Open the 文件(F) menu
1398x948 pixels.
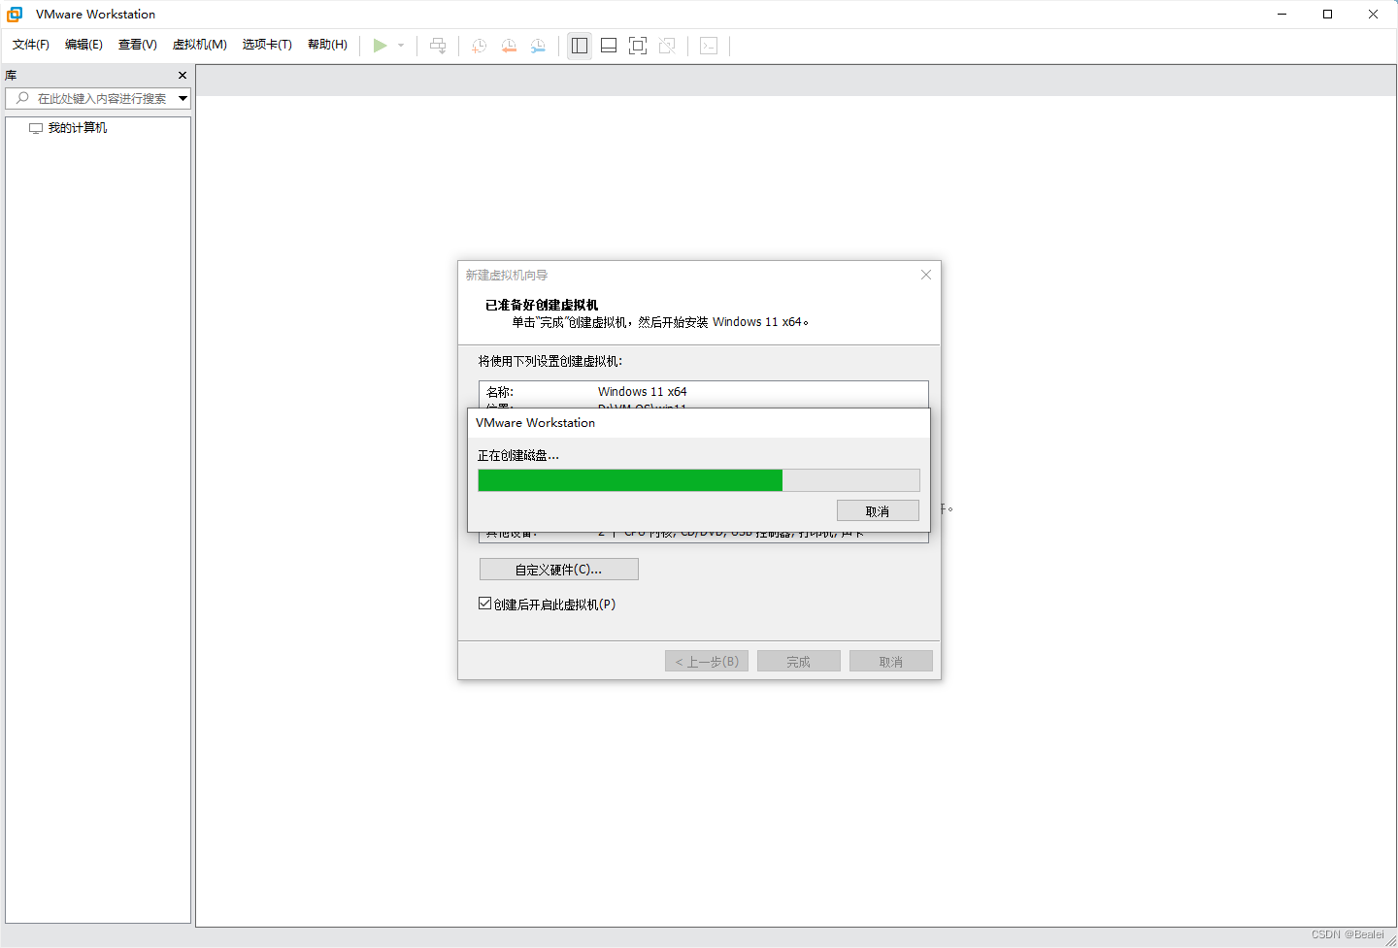(31, 45)
